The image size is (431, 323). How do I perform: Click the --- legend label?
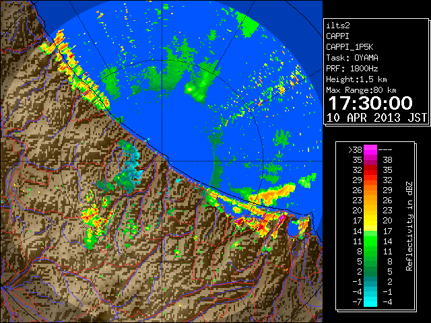(x=385, y=150)
